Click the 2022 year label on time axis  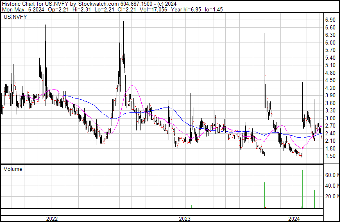tap(52, 219)
